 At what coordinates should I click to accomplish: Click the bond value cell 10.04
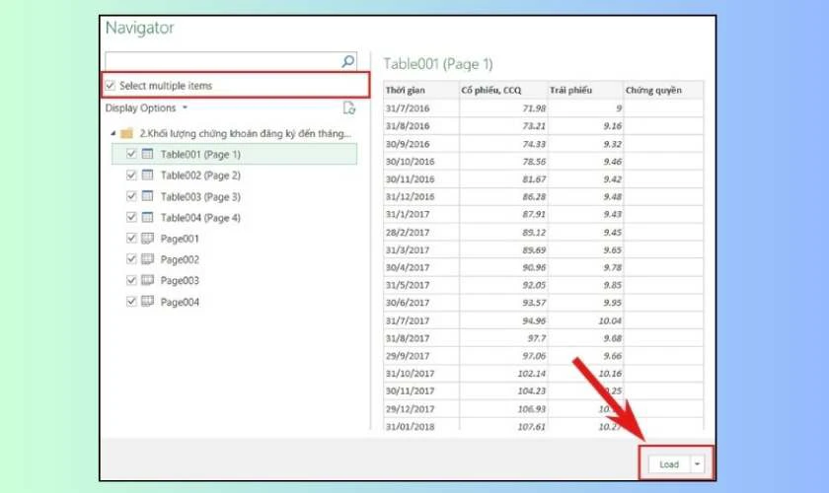click(586, 320)
